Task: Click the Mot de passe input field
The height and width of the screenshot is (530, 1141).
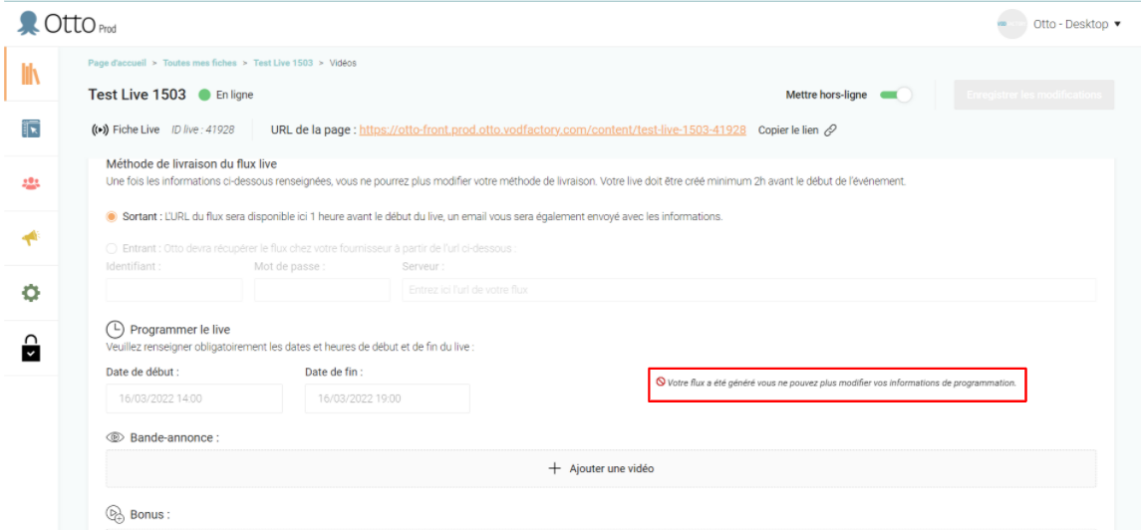Action: tap(322, 290)
